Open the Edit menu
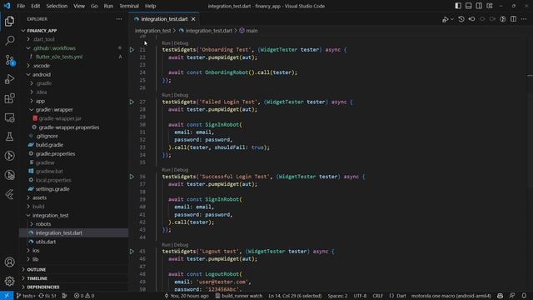The height and width of the screenshot is (300, 533). tap(35, 6)
